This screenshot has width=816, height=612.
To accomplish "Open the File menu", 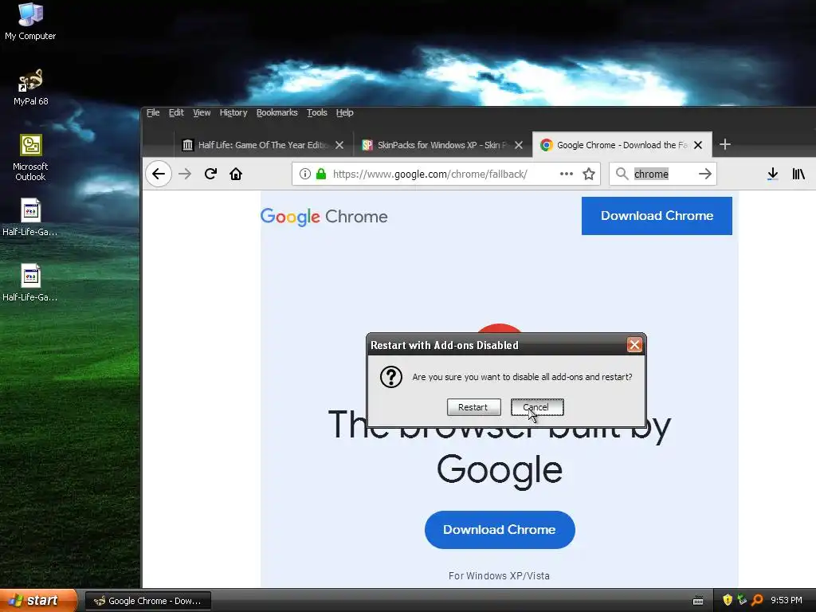I will coord(153,112).
